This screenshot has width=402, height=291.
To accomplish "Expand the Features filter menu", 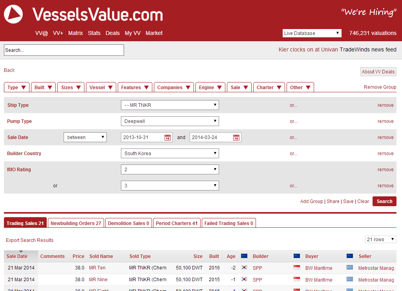I will [135, 88].
